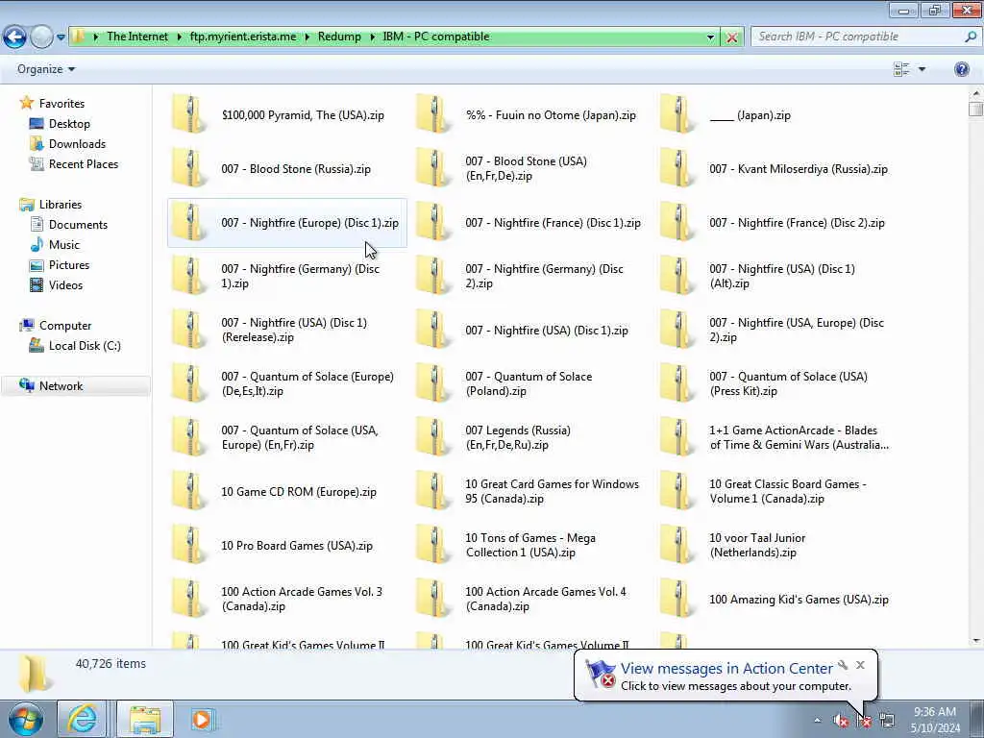
Task: Launch Internet Explorer from the taskbar
Action: pos(83,719)
